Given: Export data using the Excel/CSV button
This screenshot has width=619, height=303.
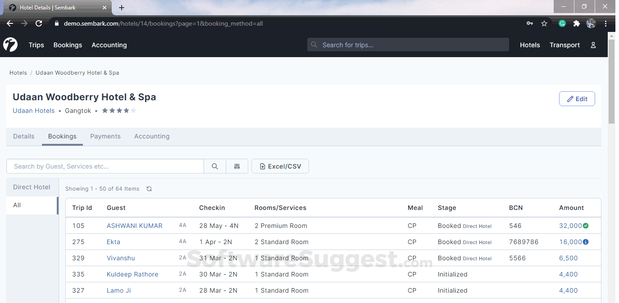Looking at the screenshot, I should [x=280, y=166].
